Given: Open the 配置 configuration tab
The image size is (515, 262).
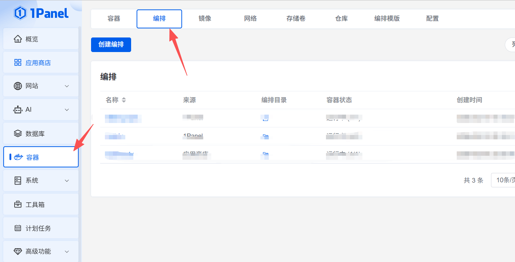Looking at the screenshot, I should (432, 19).
